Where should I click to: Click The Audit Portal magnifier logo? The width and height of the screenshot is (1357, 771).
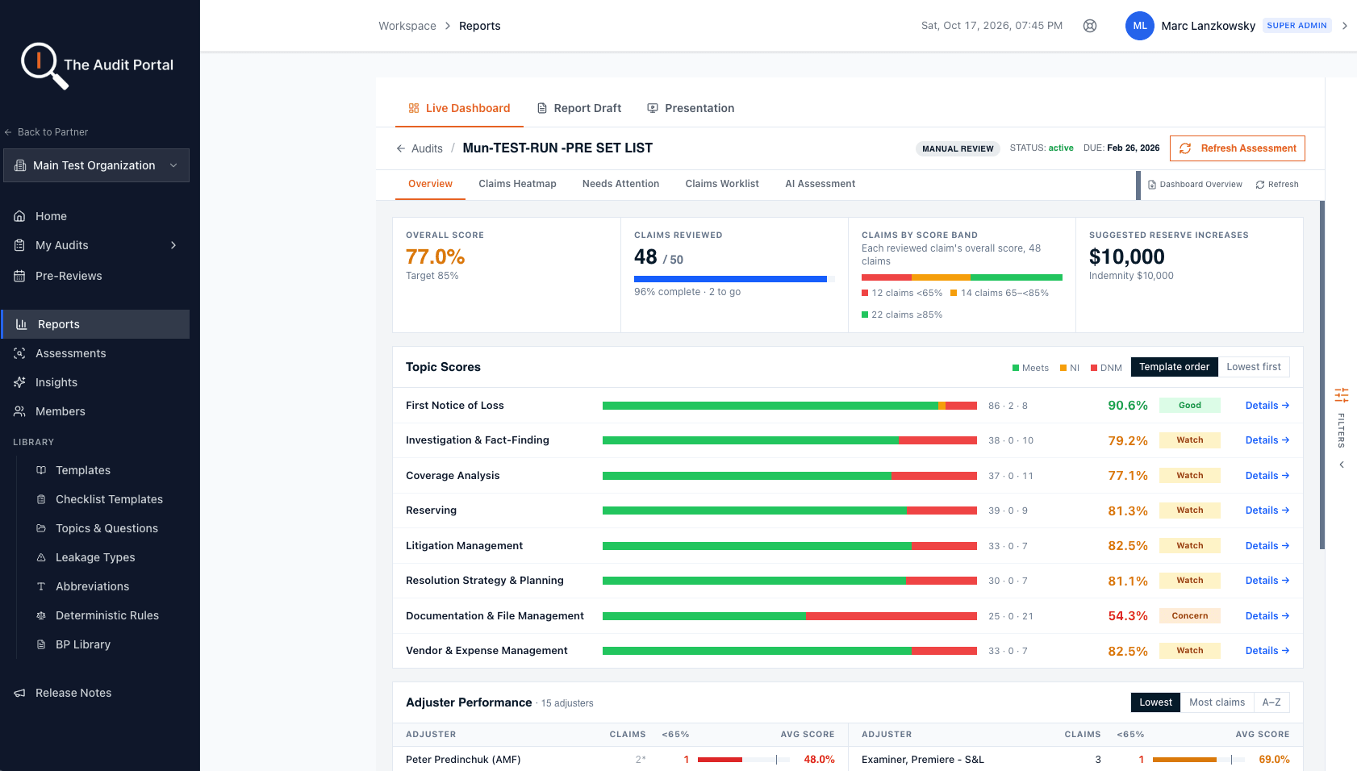tap(44, 65)
